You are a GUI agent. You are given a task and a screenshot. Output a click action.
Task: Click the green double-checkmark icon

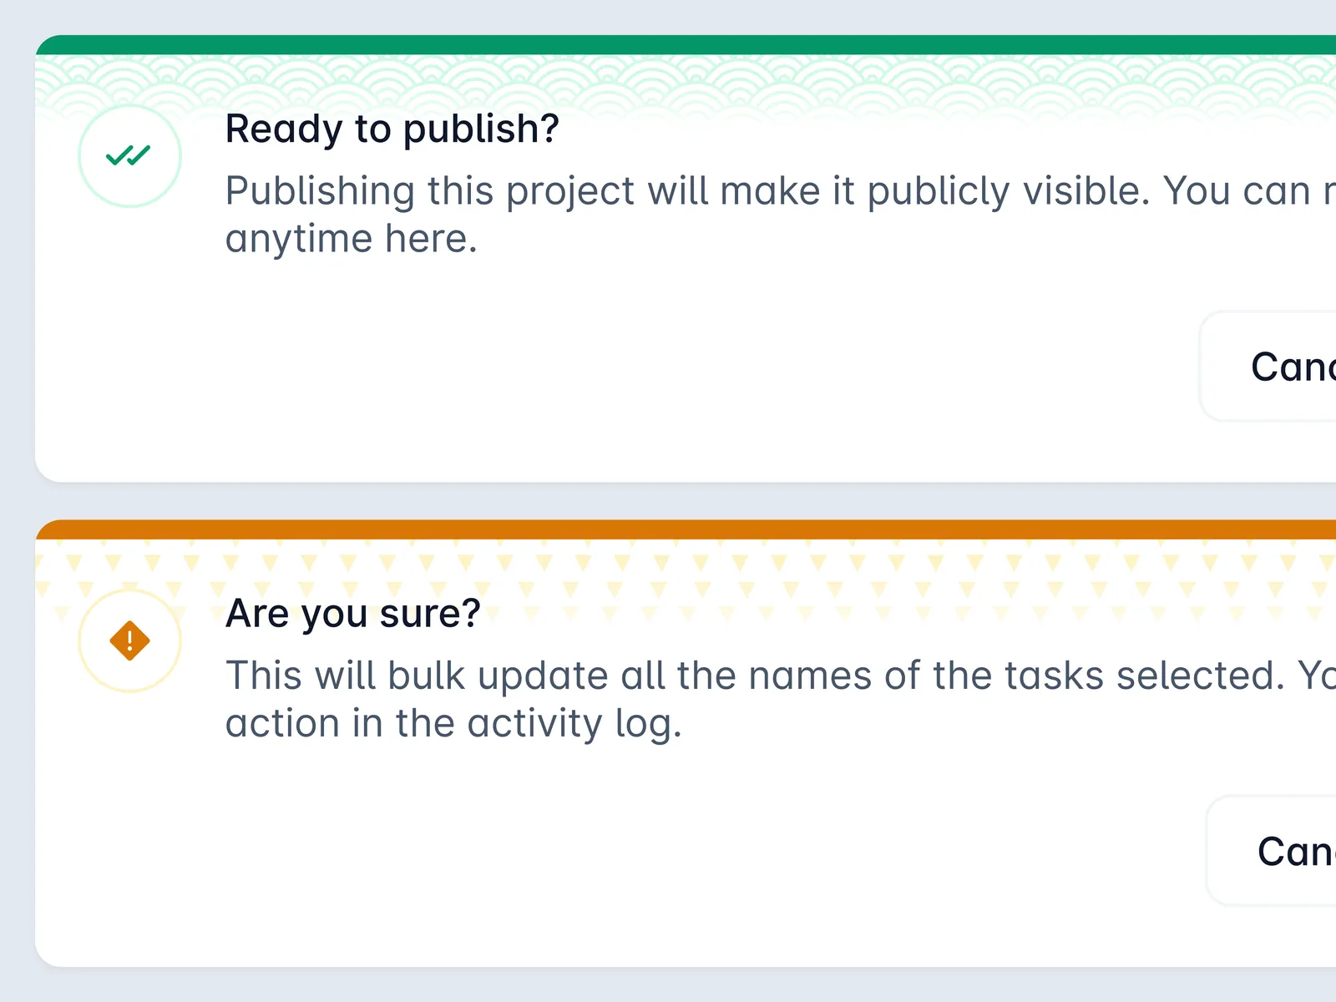click(x=129, y=156)
